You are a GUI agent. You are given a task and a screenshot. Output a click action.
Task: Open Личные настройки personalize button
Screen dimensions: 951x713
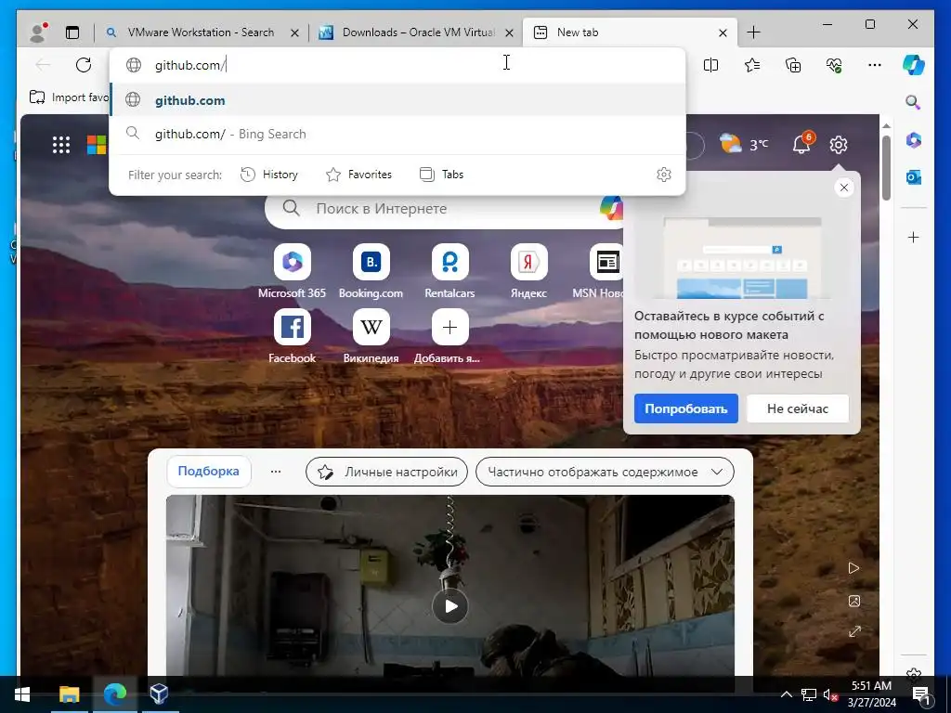(387, 472)
